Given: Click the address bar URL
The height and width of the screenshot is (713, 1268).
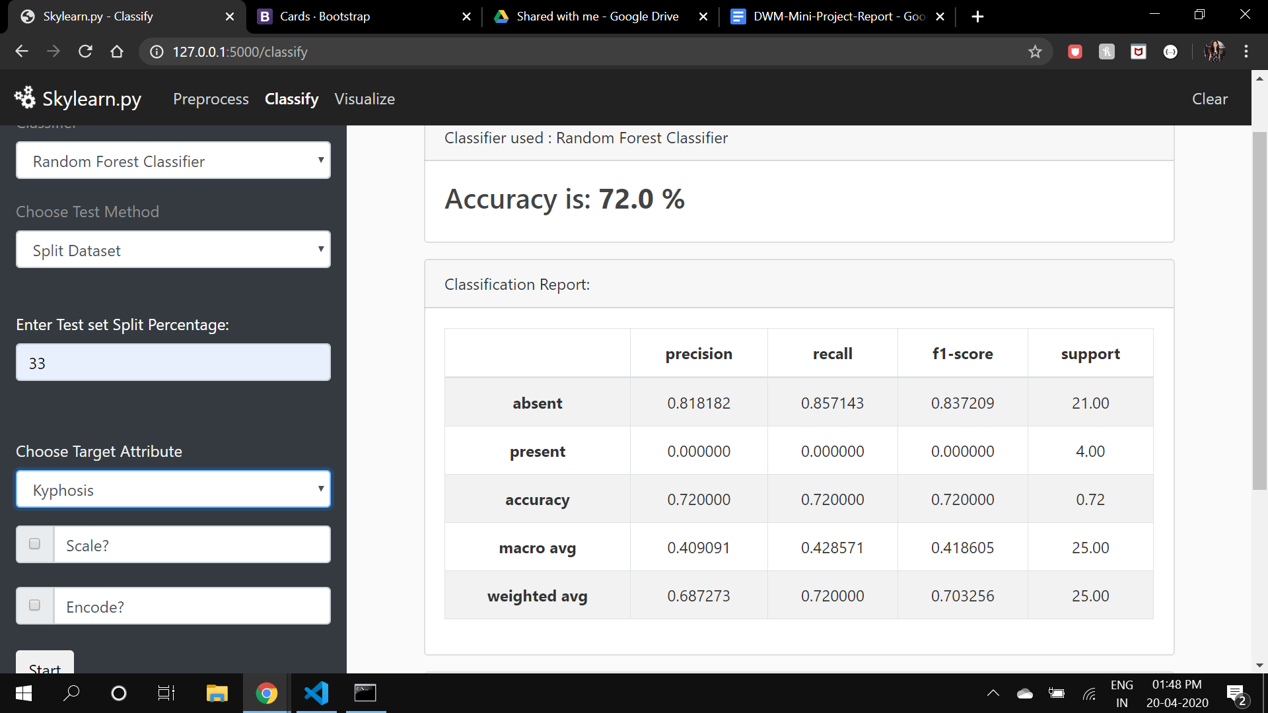Looking at the screenshot, I should coord(240,51).
